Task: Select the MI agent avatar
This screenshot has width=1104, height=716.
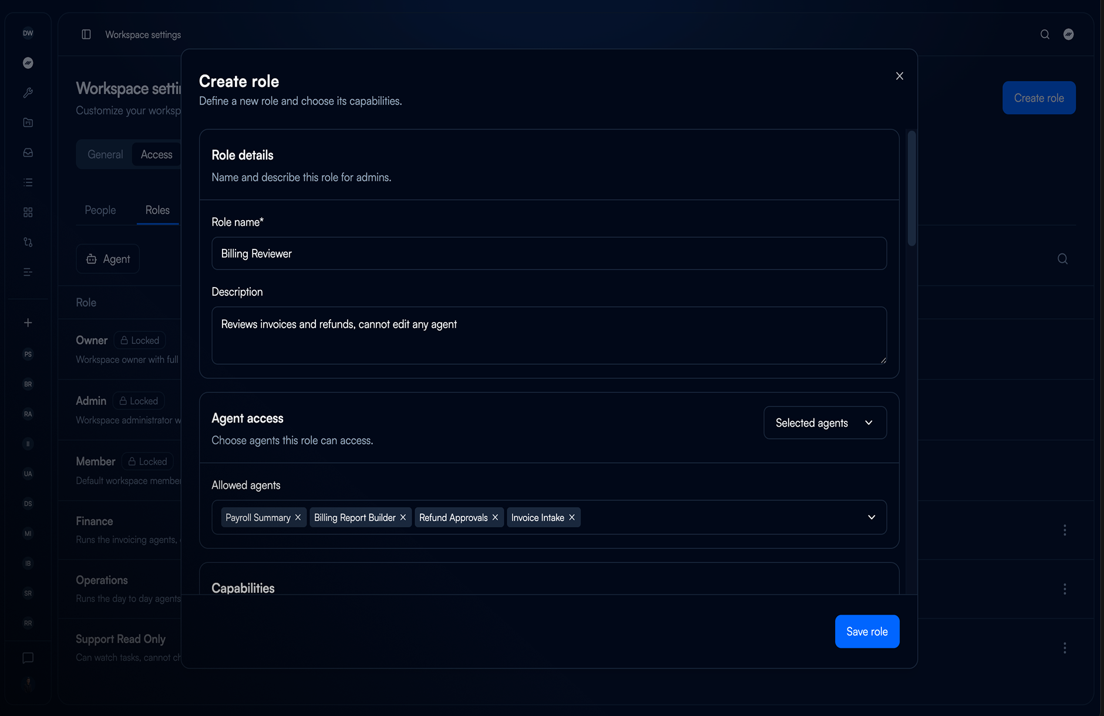Action: 28,534
